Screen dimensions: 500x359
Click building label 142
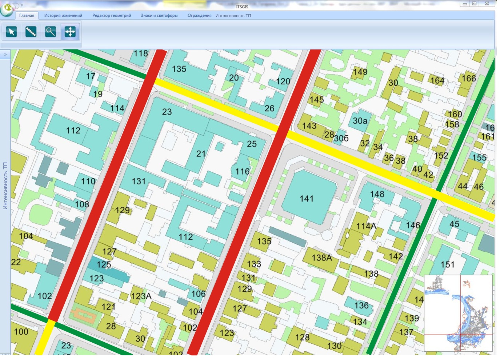pyautogui.click(x=396, y=256)
